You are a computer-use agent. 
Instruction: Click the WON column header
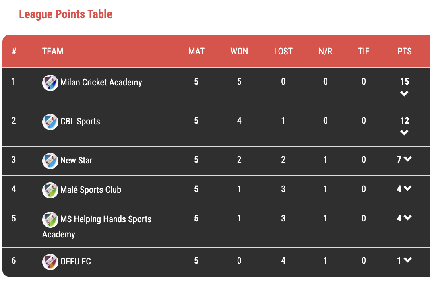coord(239,52)
